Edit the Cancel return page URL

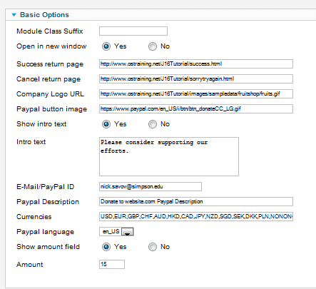[196, 79]
